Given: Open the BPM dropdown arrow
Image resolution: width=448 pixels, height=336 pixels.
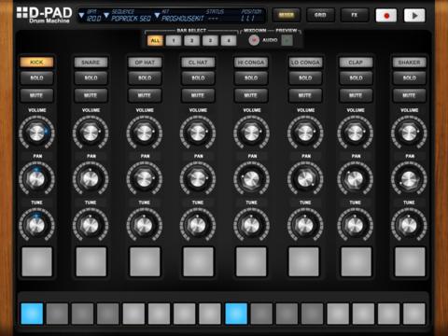Looking at the screenshot, I should point(81,15).
